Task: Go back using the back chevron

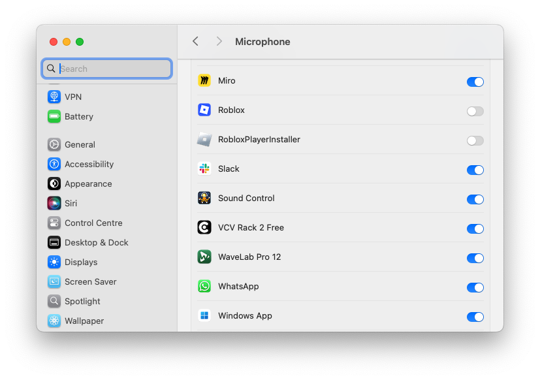Action: click(195, 41)
